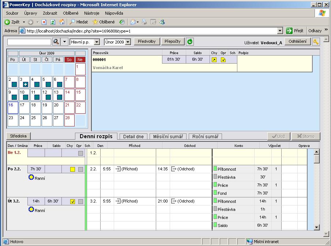The image size is (331, 246).
Task: Reload the page with the toolbar refresh icon
Action: click(53, 22)
